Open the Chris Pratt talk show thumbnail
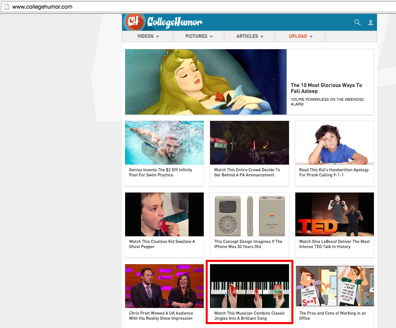The height and width of the screenshot is (328, 396). click(x=164, y=286)
